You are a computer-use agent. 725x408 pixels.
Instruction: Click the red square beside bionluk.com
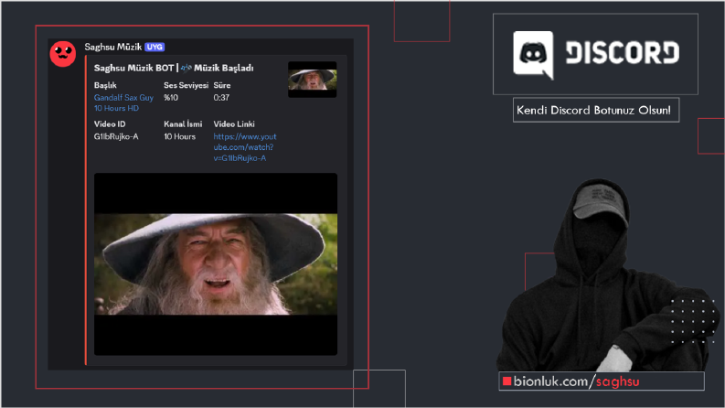pyautogui.click(x=506, y=381)
